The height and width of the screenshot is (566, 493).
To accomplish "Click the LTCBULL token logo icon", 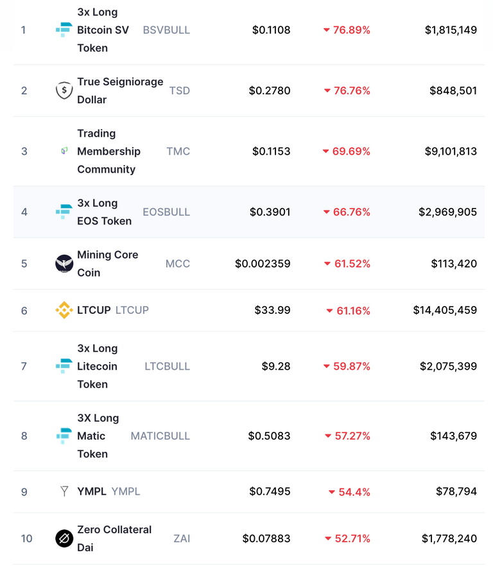I will (x=64, y=366).
